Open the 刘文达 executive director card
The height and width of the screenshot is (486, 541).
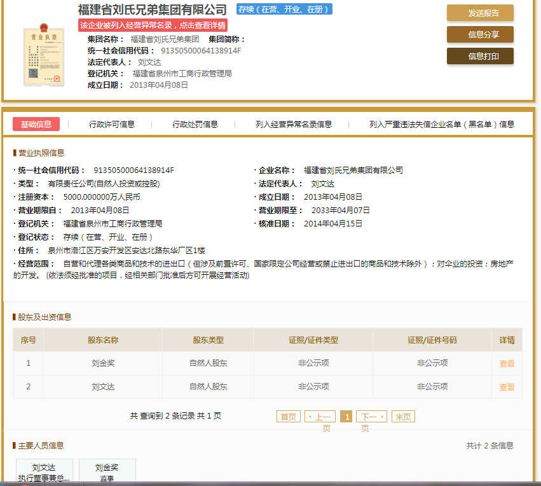(x=44, y=472)
